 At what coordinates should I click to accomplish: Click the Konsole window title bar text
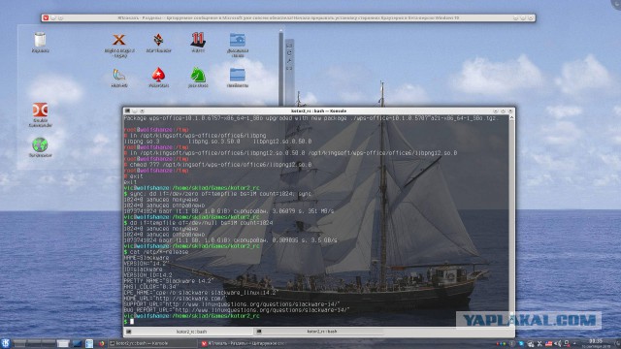click(x=318, y=111)
